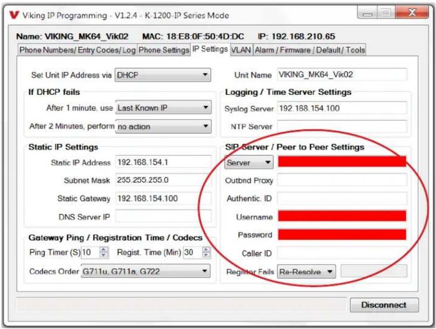
Task: Open the After 2 Minutes, perform dropdown
Action: pos(163,127)
